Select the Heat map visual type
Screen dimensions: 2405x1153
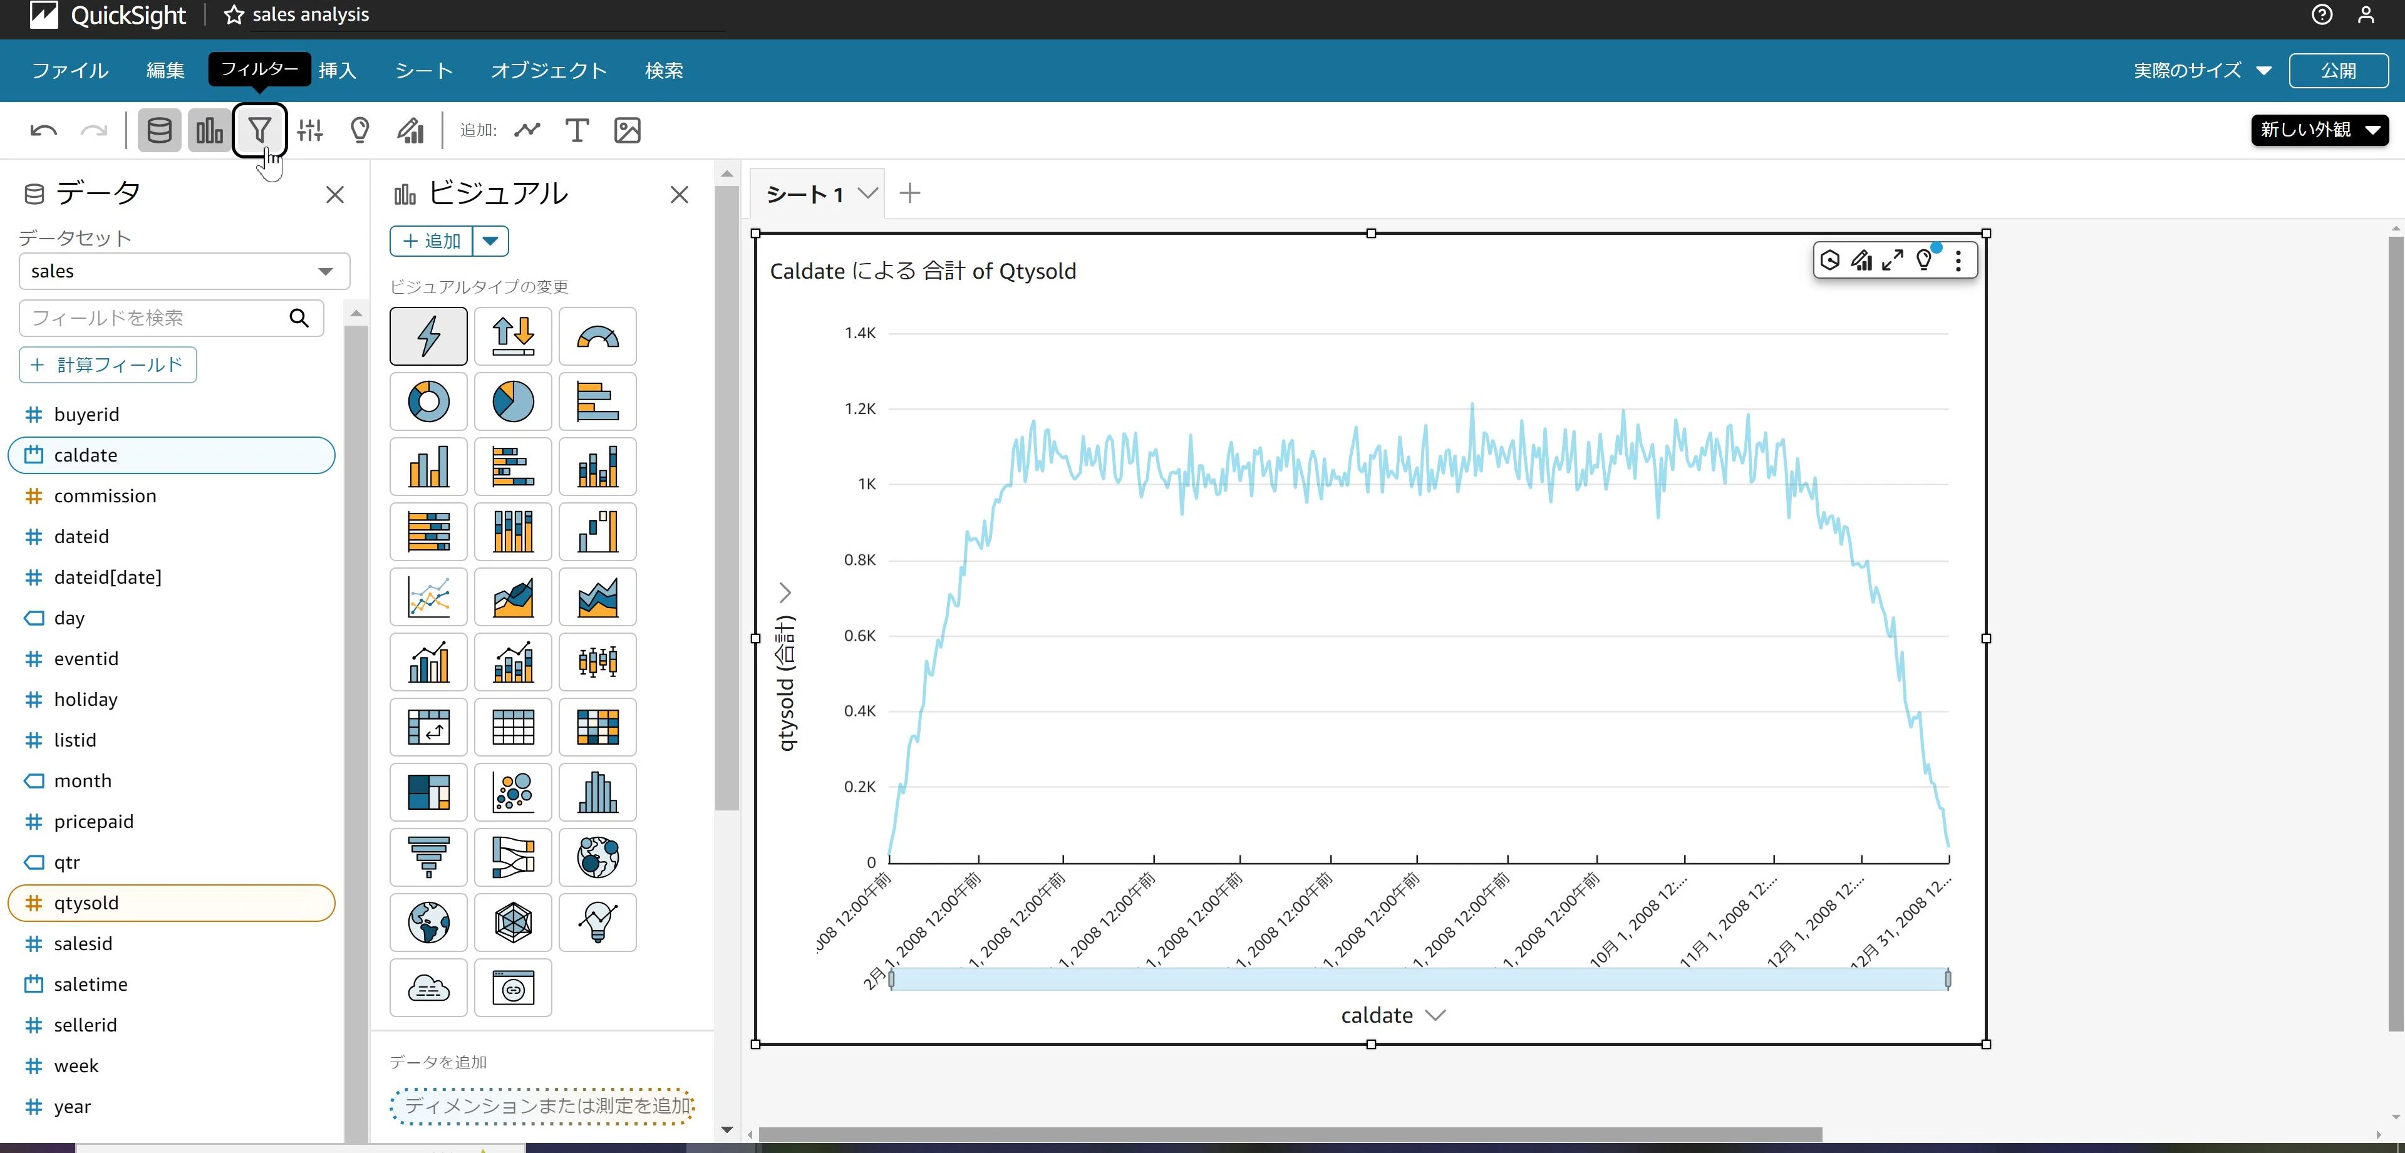point(597,727)
